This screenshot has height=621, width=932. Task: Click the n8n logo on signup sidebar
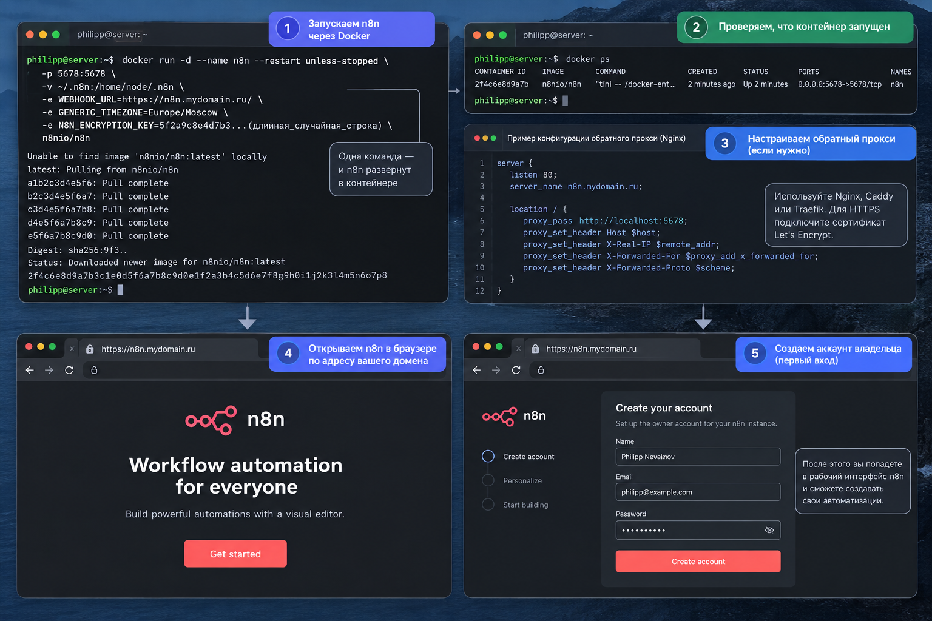[515, 416]
